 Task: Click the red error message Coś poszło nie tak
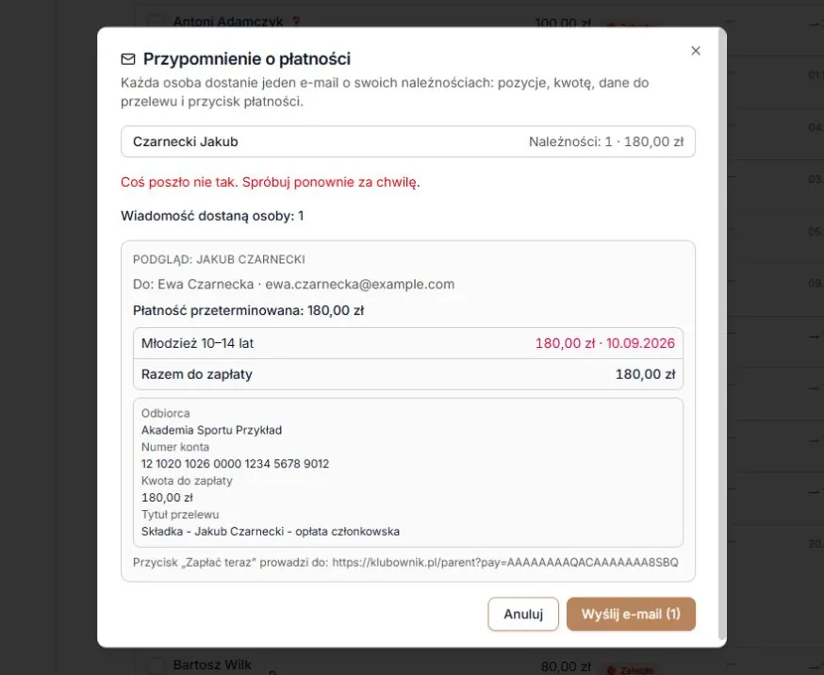click(271, 182)
